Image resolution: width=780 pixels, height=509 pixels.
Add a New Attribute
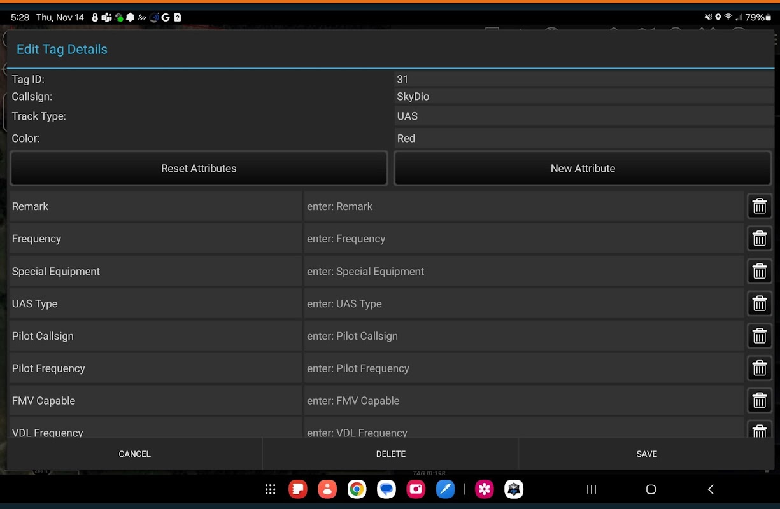(583, 169)
